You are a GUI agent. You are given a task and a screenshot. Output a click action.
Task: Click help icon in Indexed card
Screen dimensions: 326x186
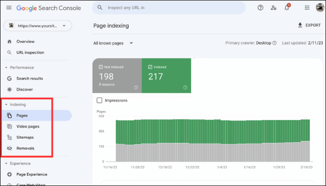[185, 87]
